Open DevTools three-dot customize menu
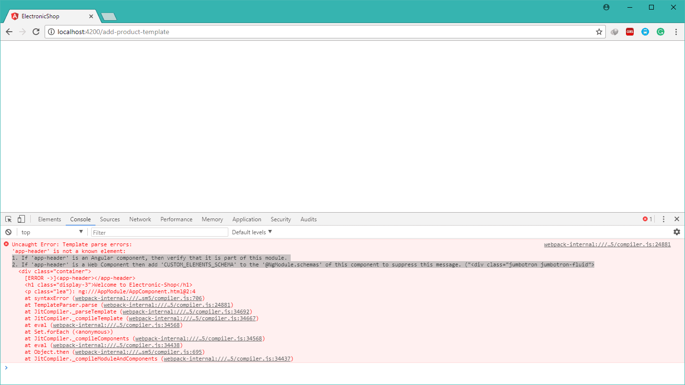 pyautogui.click(x=663, y=219)
